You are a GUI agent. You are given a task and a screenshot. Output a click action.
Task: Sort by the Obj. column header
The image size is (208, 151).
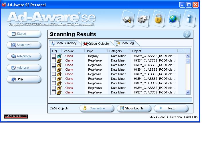click(x=56, y=51)
